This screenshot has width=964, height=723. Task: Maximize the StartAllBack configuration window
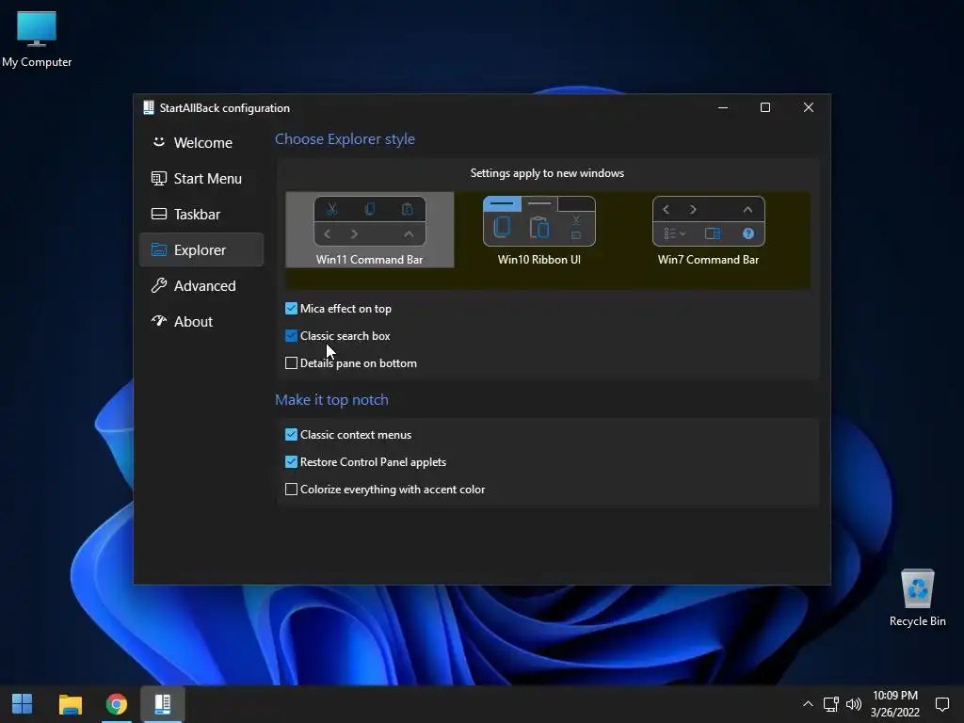(x=765, y=107)
